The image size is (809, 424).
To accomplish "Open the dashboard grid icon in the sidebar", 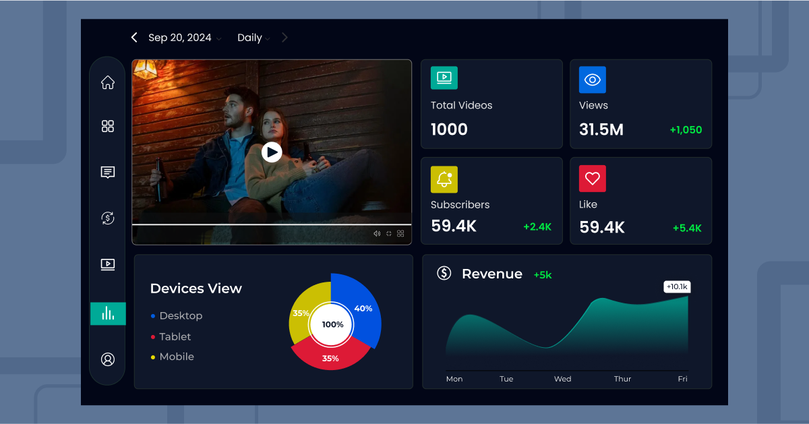I will click(x=107, y=126).
